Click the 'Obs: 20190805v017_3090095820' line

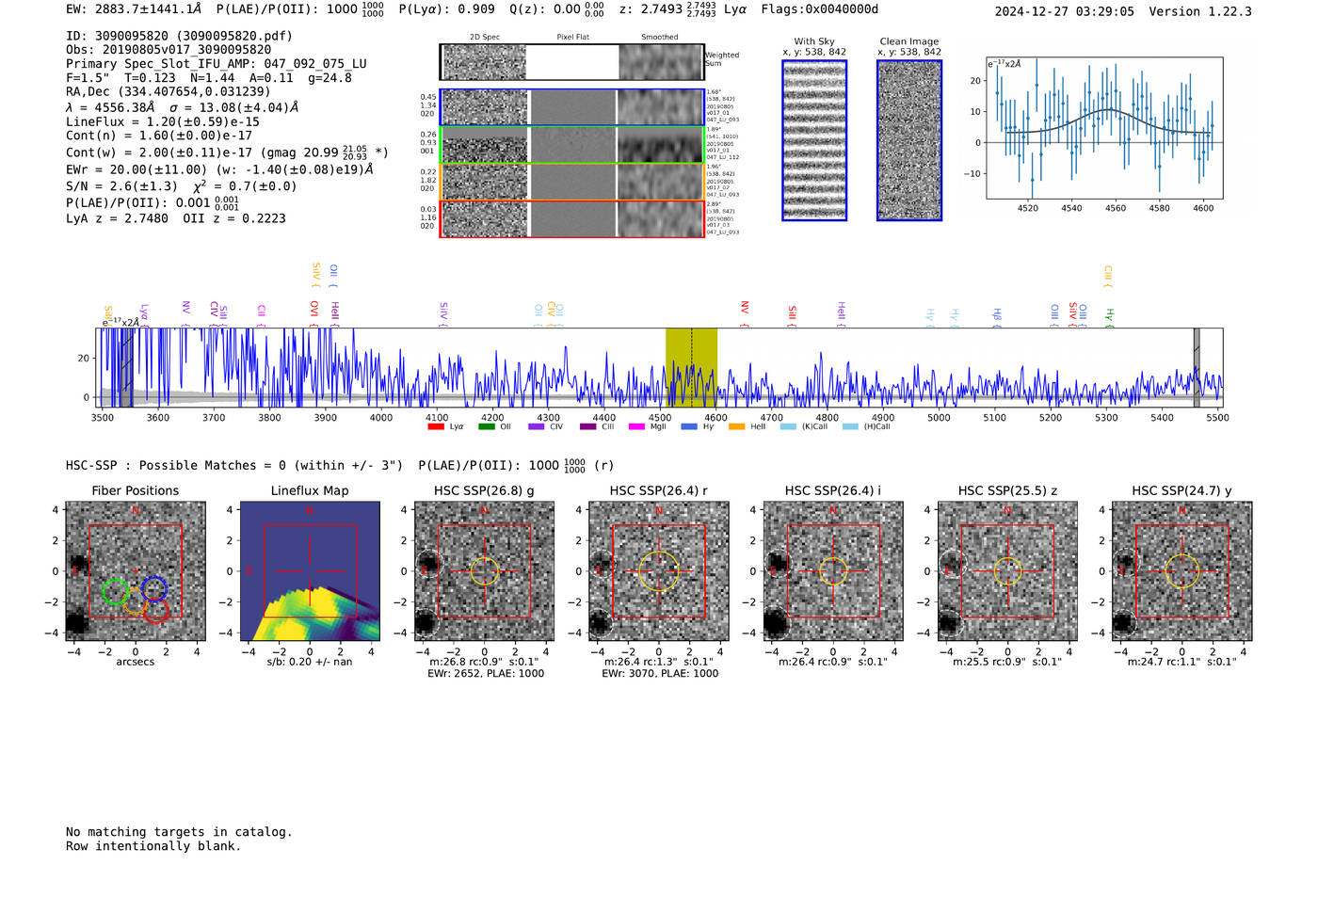(169, 50)
